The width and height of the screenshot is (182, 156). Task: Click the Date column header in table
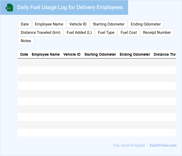24,54
